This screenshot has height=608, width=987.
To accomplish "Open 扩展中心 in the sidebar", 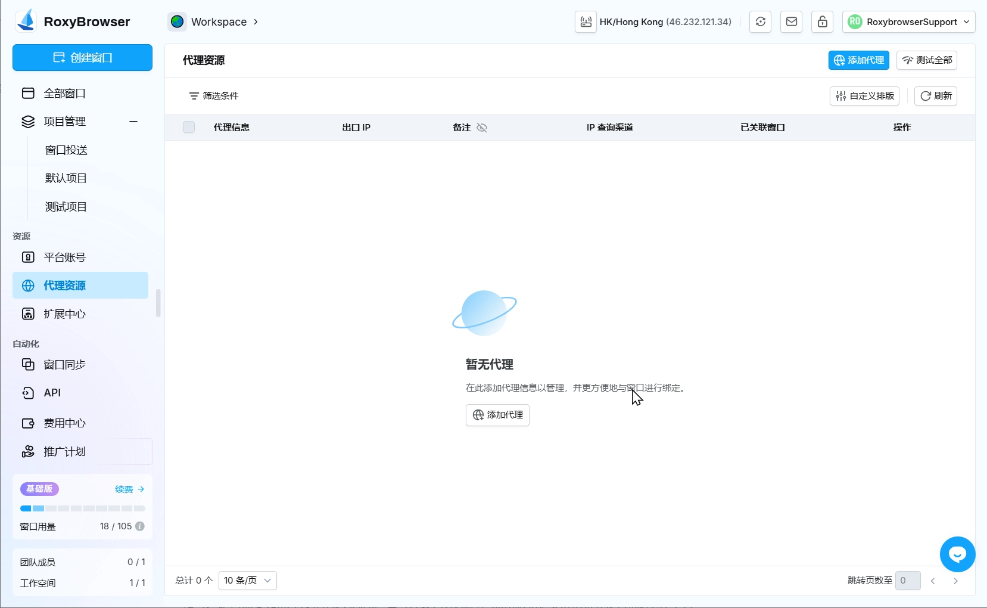I will 64,314.
